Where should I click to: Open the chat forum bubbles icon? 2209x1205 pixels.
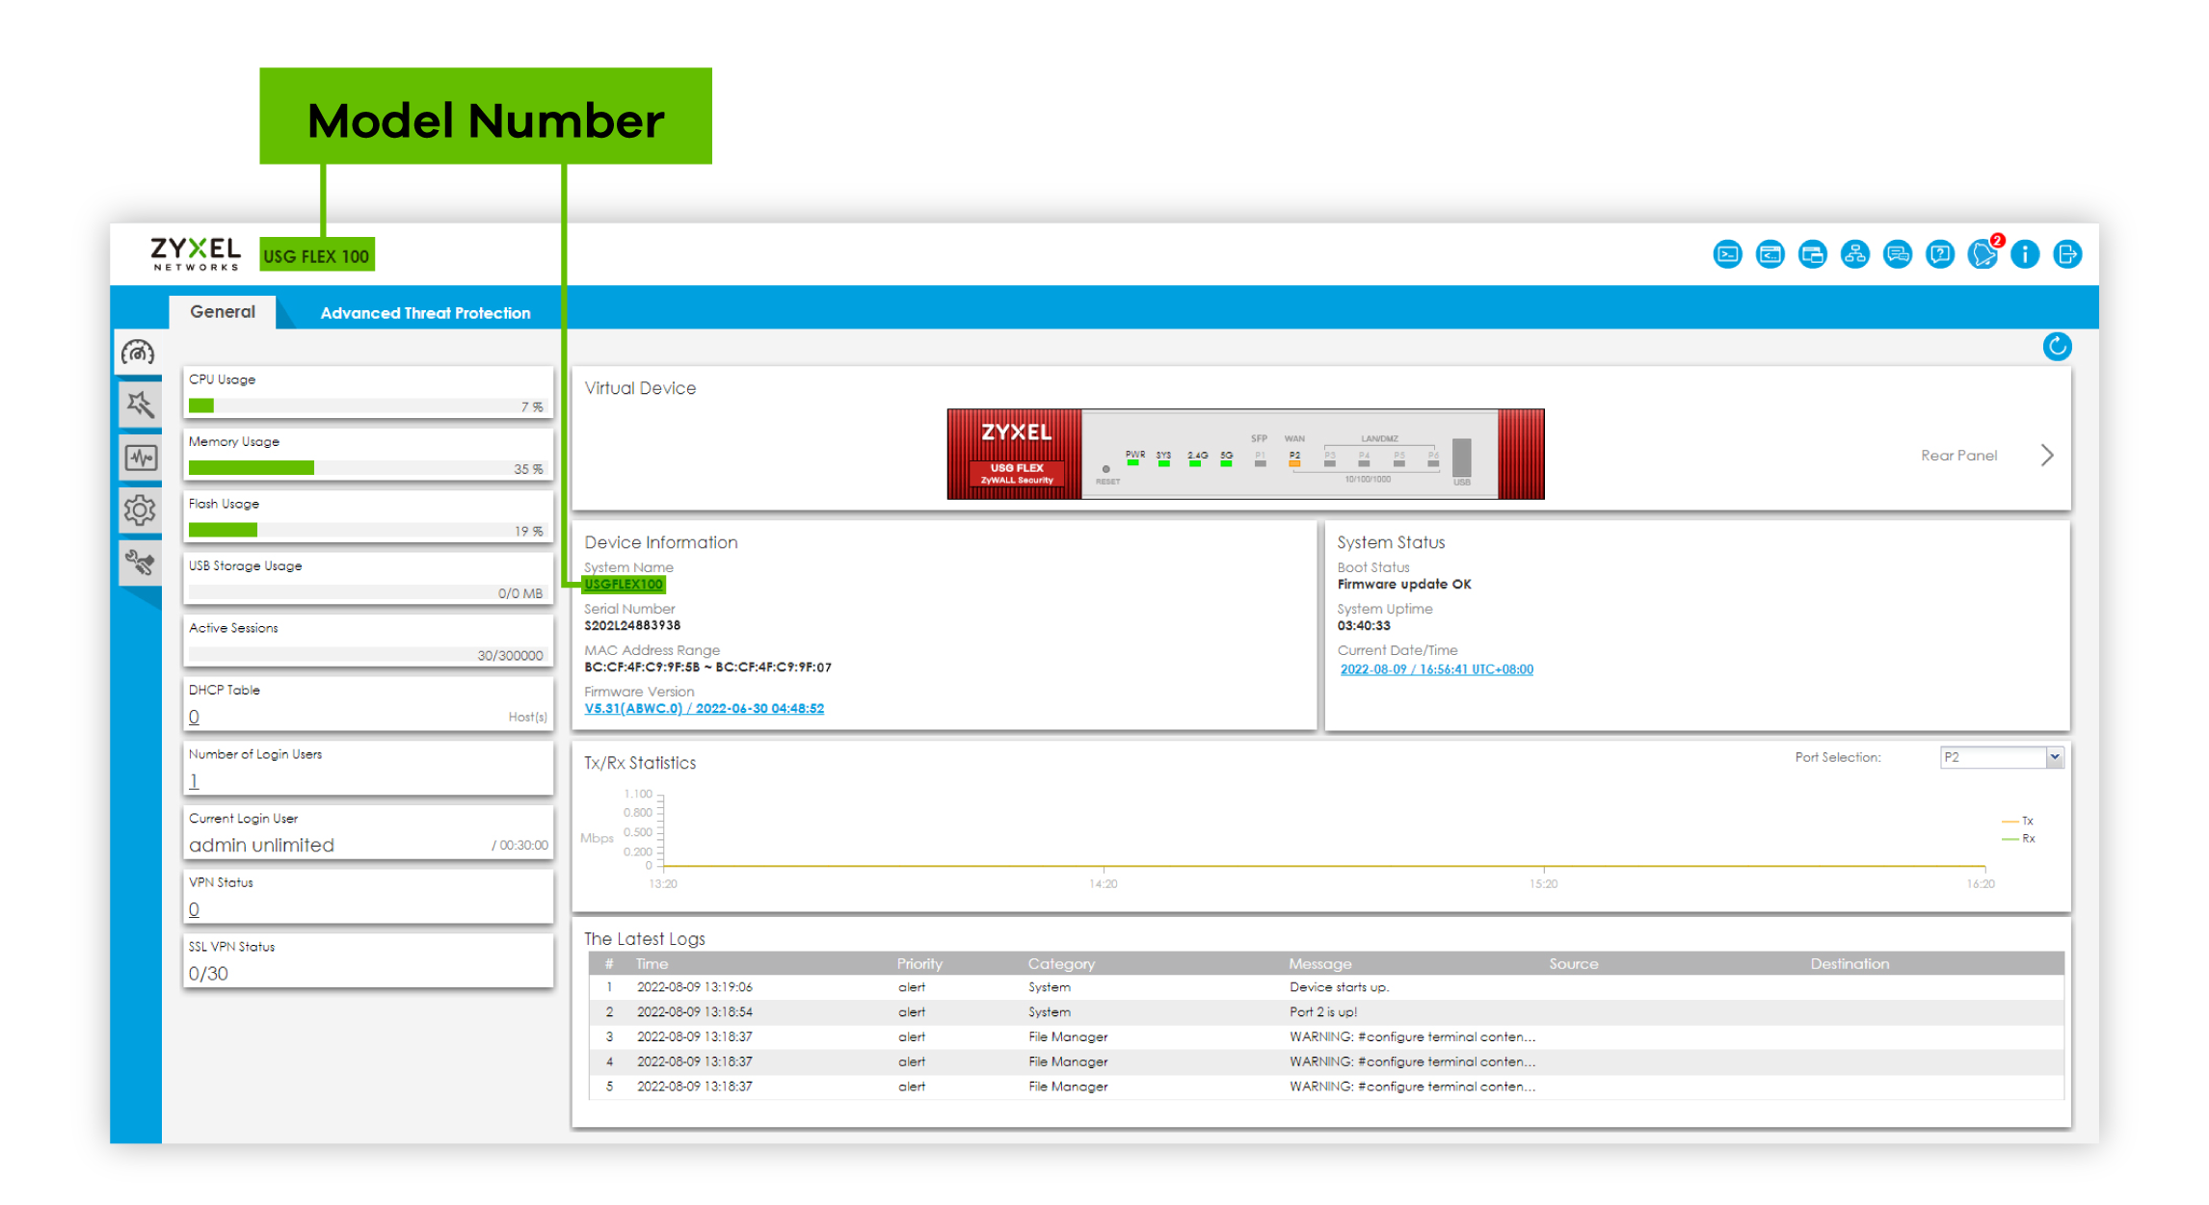(x=1897, y=254)
